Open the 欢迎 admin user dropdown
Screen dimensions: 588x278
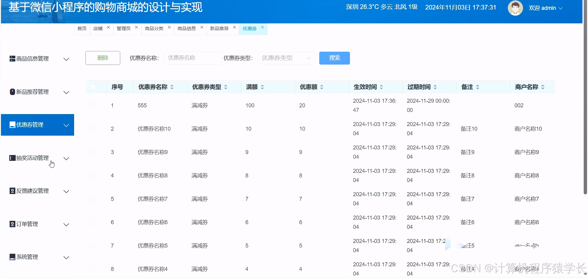[546, 8]
